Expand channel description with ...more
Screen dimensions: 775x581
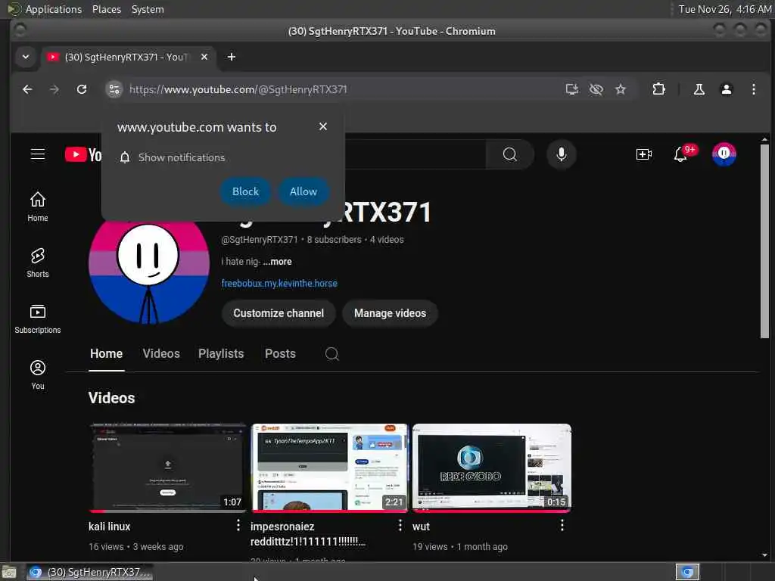point(277,262)
